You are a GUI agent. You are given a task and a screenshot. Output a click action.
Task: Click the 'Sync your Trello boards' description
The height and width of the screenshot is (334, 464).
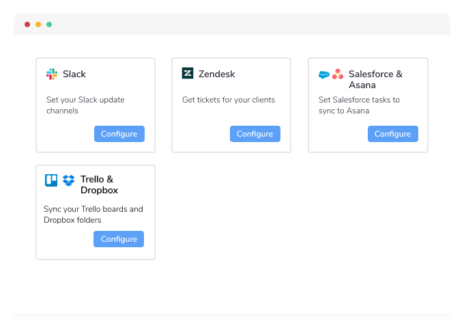(93, 214)
